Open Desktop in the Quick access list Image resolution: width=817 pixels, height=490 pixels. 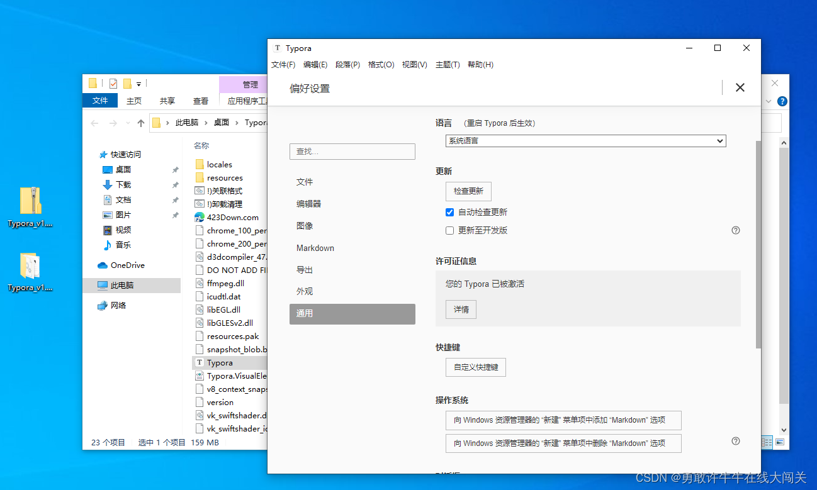[x=123, y=169]
